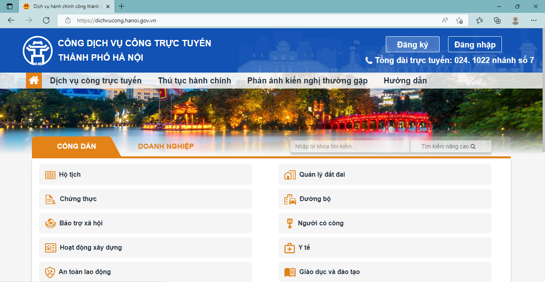Open the Chứng thực service category
This screenshot has height=282, width=545.
[146, 199]
